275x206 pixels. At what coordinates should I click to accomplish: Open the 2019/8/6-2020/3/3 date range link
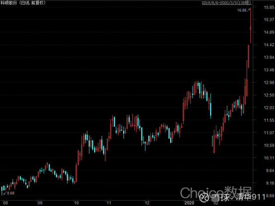tap(226, 3)
